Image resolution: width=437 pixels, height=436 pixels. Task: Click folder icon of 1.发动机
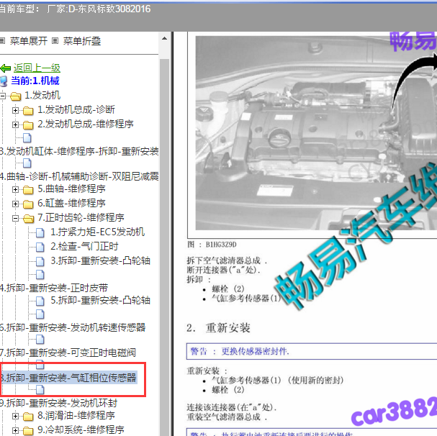click(x=16, y=96)
